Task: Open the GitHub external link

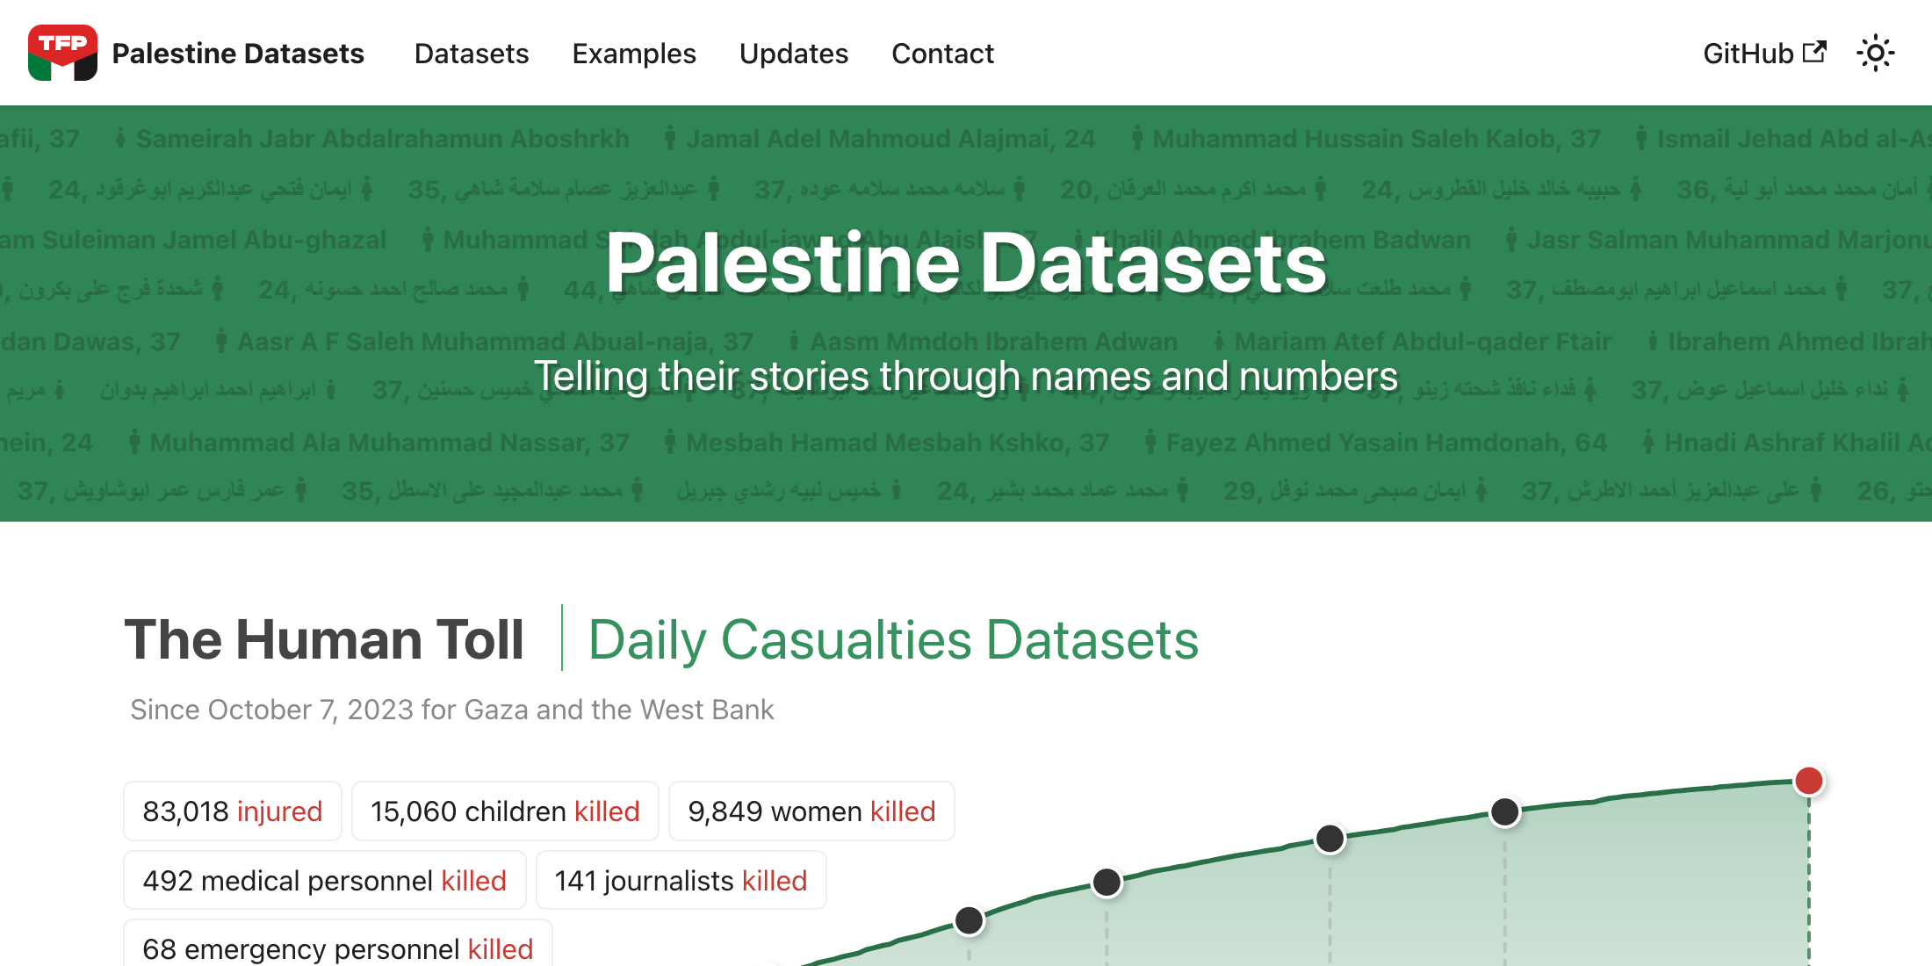Action: [1763, 54]
